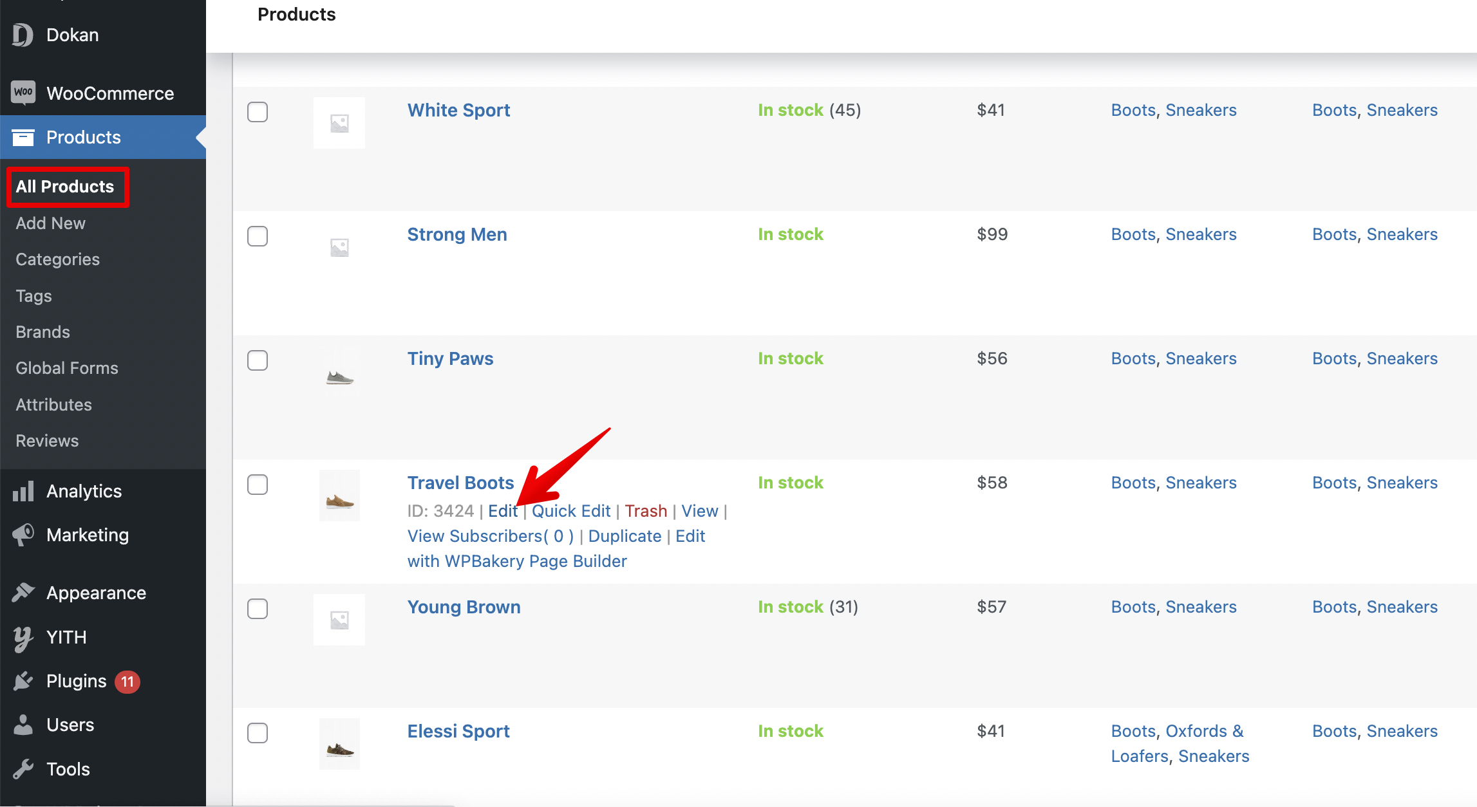1477x807 pixels.
Task: Open the Categories submenu item
Action: click(57, 259)
